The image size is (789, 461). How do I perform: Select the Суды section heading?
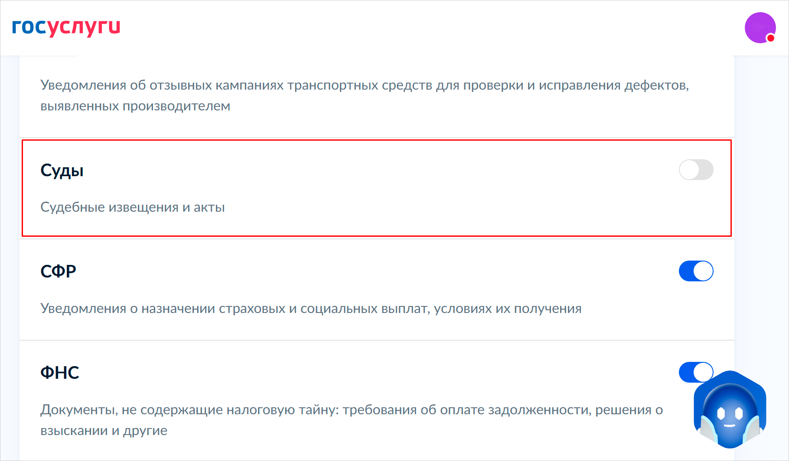(x=62, y=171)
